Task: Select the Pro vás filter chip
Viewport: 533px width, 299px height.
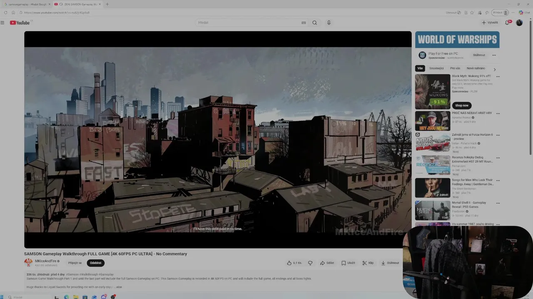Action: click(x=455, y=68)
